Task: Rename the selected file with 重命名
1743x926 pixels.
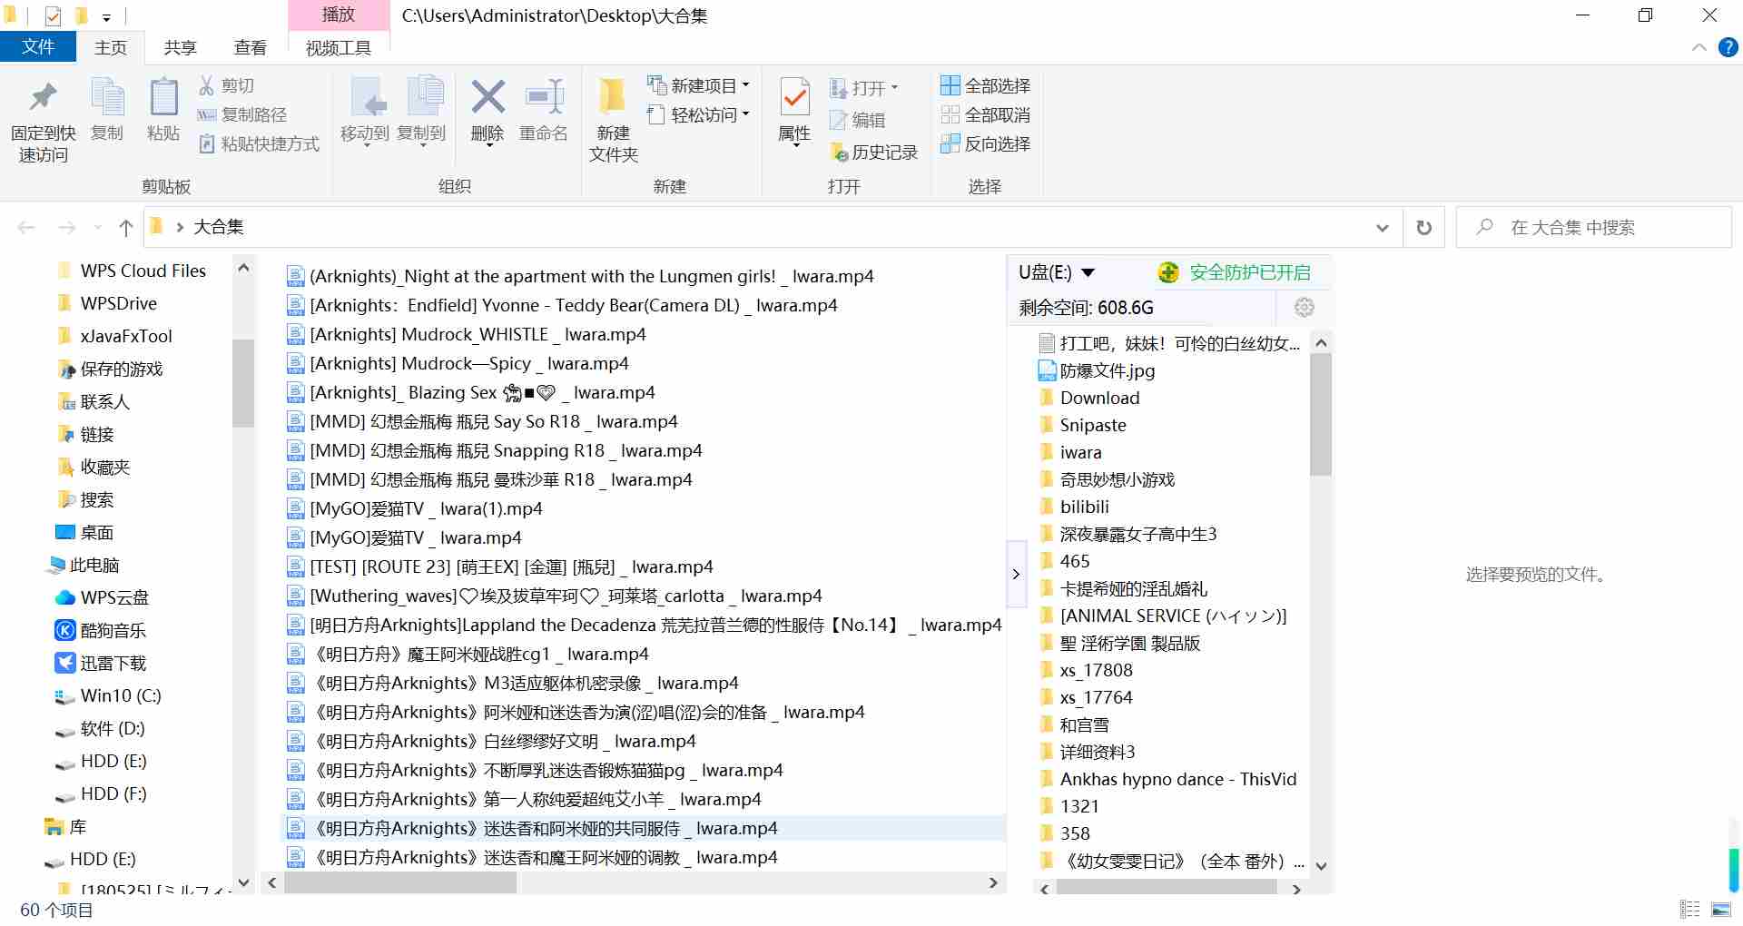Action: (544, 110)
